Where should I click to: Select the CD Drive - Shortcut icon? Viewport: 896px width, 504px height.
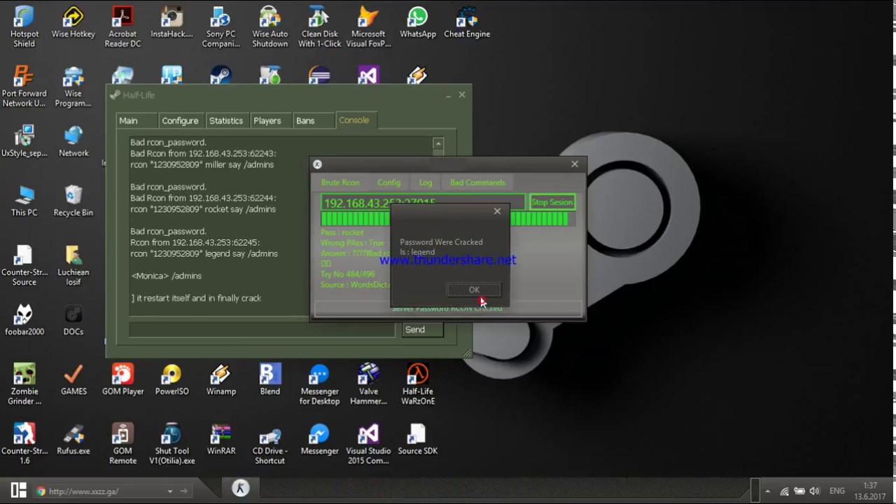(270, 444)
